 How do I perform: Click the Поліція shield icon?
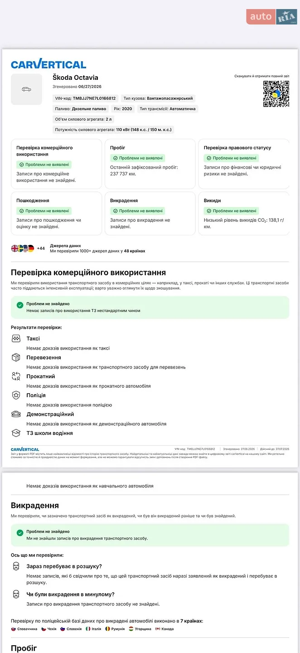16,395
